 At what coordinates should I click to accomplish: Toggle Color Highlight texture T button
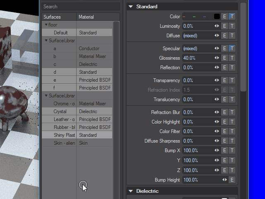(x=232, y=122)
